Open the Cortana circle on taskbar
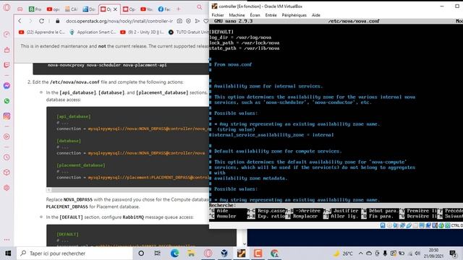463x260 pixels. pos(141,253)
